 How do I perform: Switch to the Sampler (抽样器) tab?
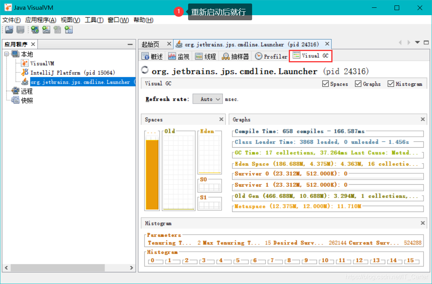[x=236, y=56]
